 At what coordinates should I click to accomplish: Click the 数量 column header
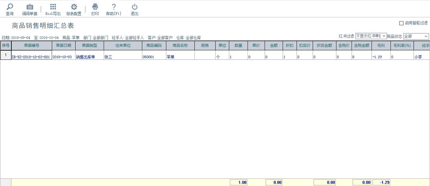[x=238, y=45]
